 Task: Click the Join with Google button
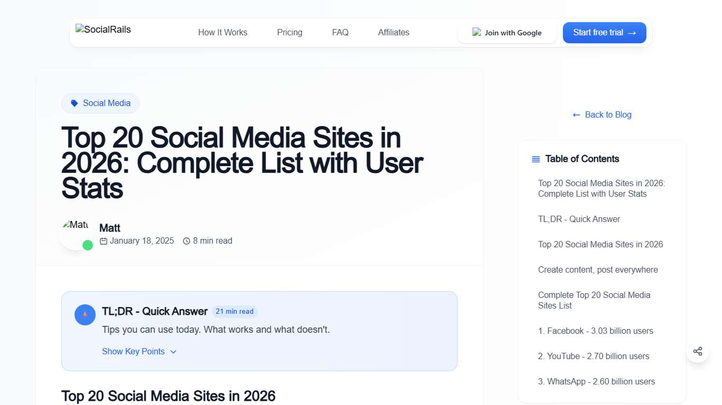tap(507, 32)
